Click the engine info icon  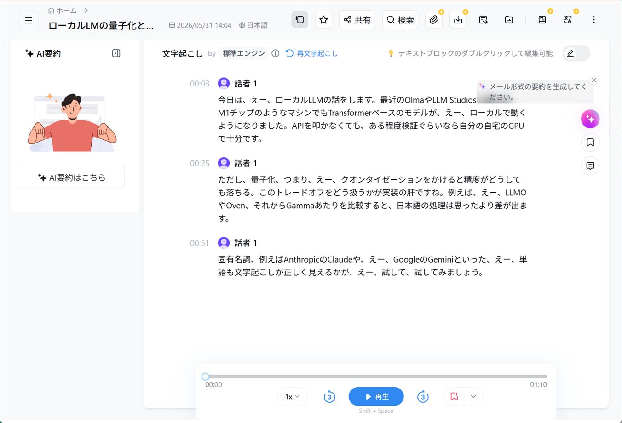276,53
